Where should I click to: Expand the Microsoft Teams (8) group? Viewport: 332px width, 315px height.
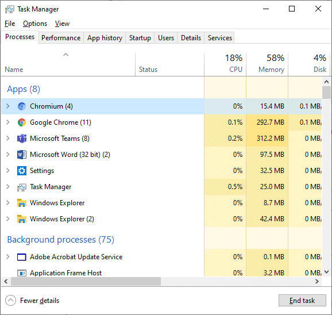click(x=8, y=139)
